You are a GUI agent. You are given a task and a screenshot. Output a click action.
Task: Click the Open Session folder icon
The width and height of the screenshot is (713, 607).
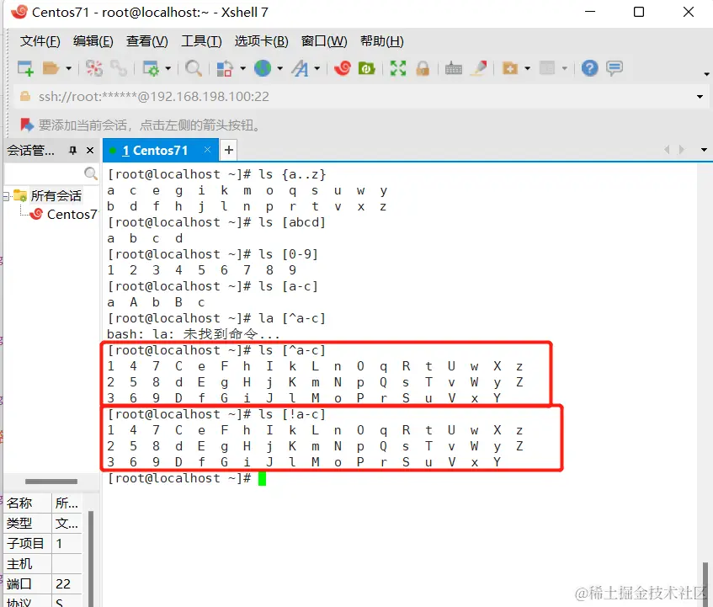pyautogui.click(x=51, y=69)
